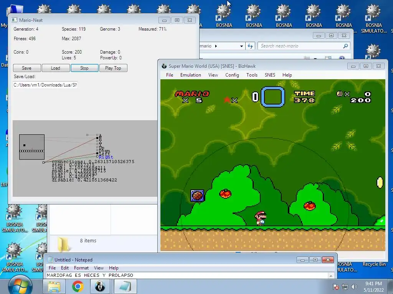This screenshot has height=294, width=393.
Task: Open Notepad Format menu
Action: pyautogui.click(x=81, y=268)
